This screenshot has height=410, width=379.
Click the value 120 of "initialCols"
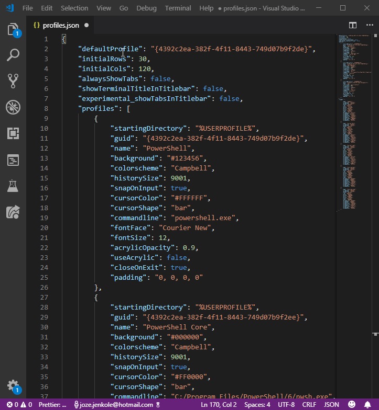click(x=145, y=69)
